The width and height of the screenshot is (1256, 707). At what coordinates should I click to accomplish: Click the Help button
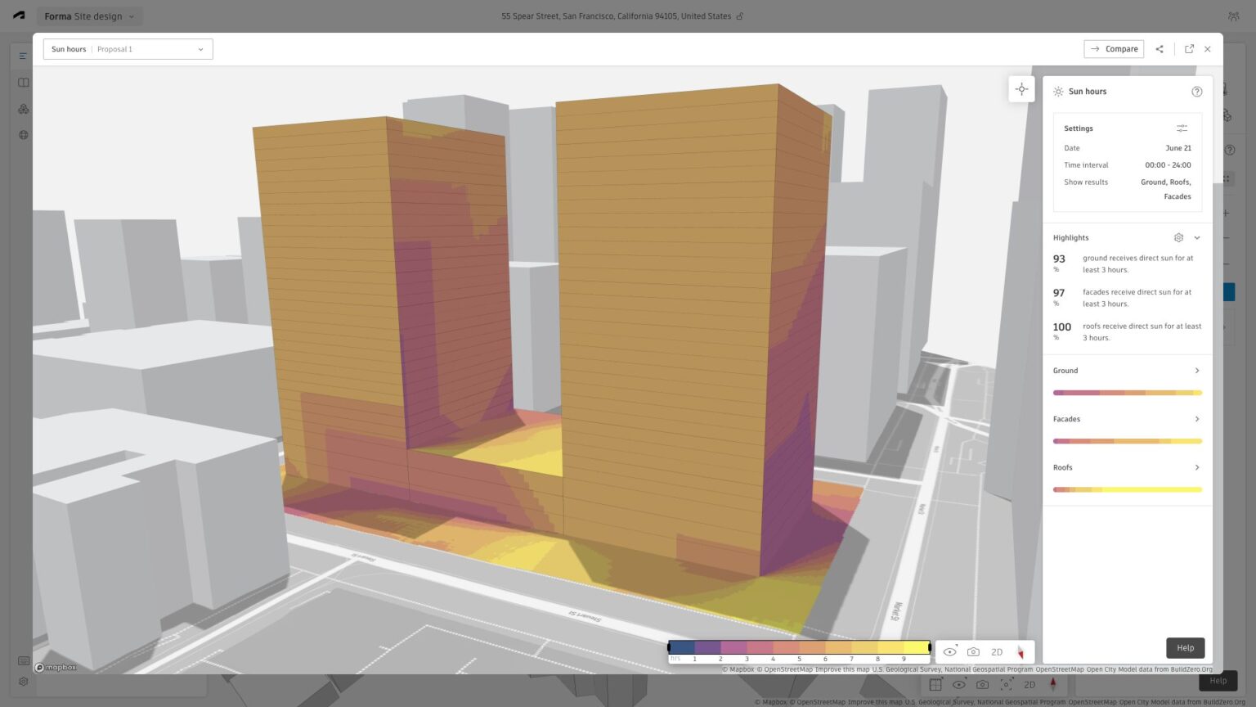pos(1185,647)
